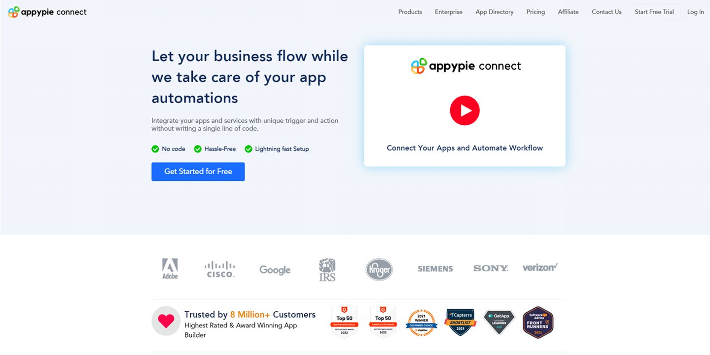Viewport: 710px width, 355px height.
Task: Open the Products menu
Action: coord(410,12)
